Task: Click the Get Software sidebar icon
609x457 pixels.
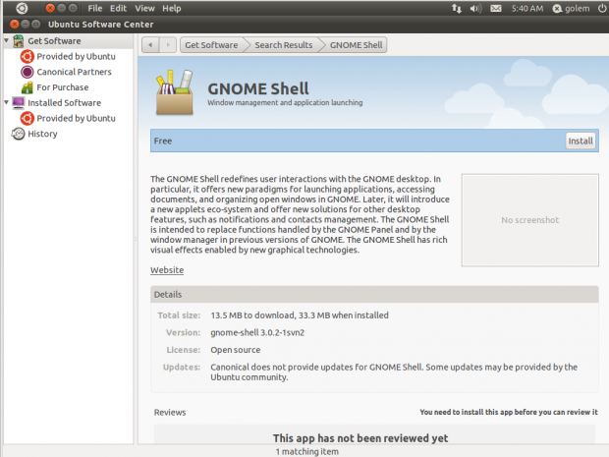Action: click(x=19, y=41)
